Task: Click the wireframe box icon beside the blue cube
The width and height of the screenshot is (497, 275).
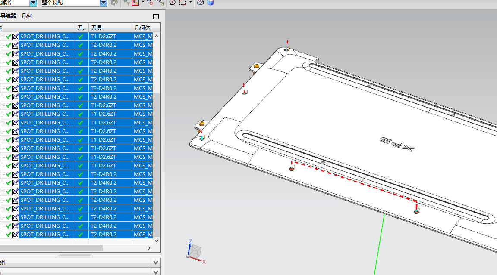Action: tap(200, 3)
